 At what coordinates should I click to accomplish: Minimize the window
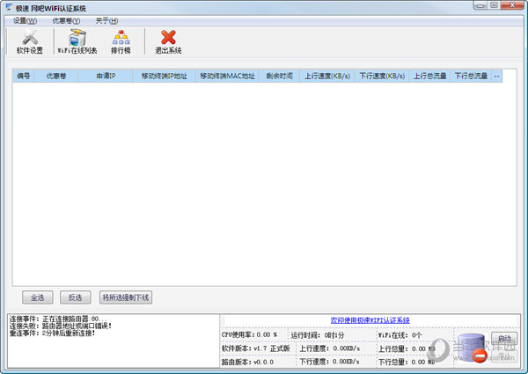[480, 5]
